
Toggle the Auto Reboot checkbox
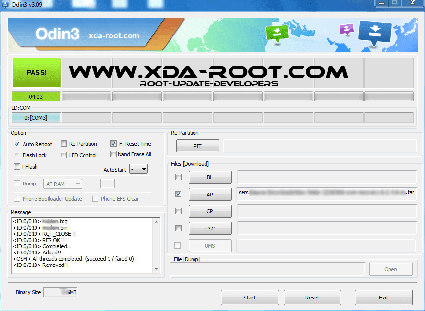click(17, 144)
